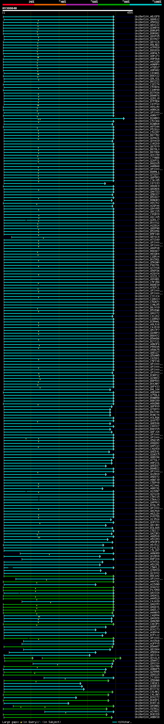The image size is (164, 724).
Task: Select the UniRef100_B6SZS2 label
Action: coord(147,81)
